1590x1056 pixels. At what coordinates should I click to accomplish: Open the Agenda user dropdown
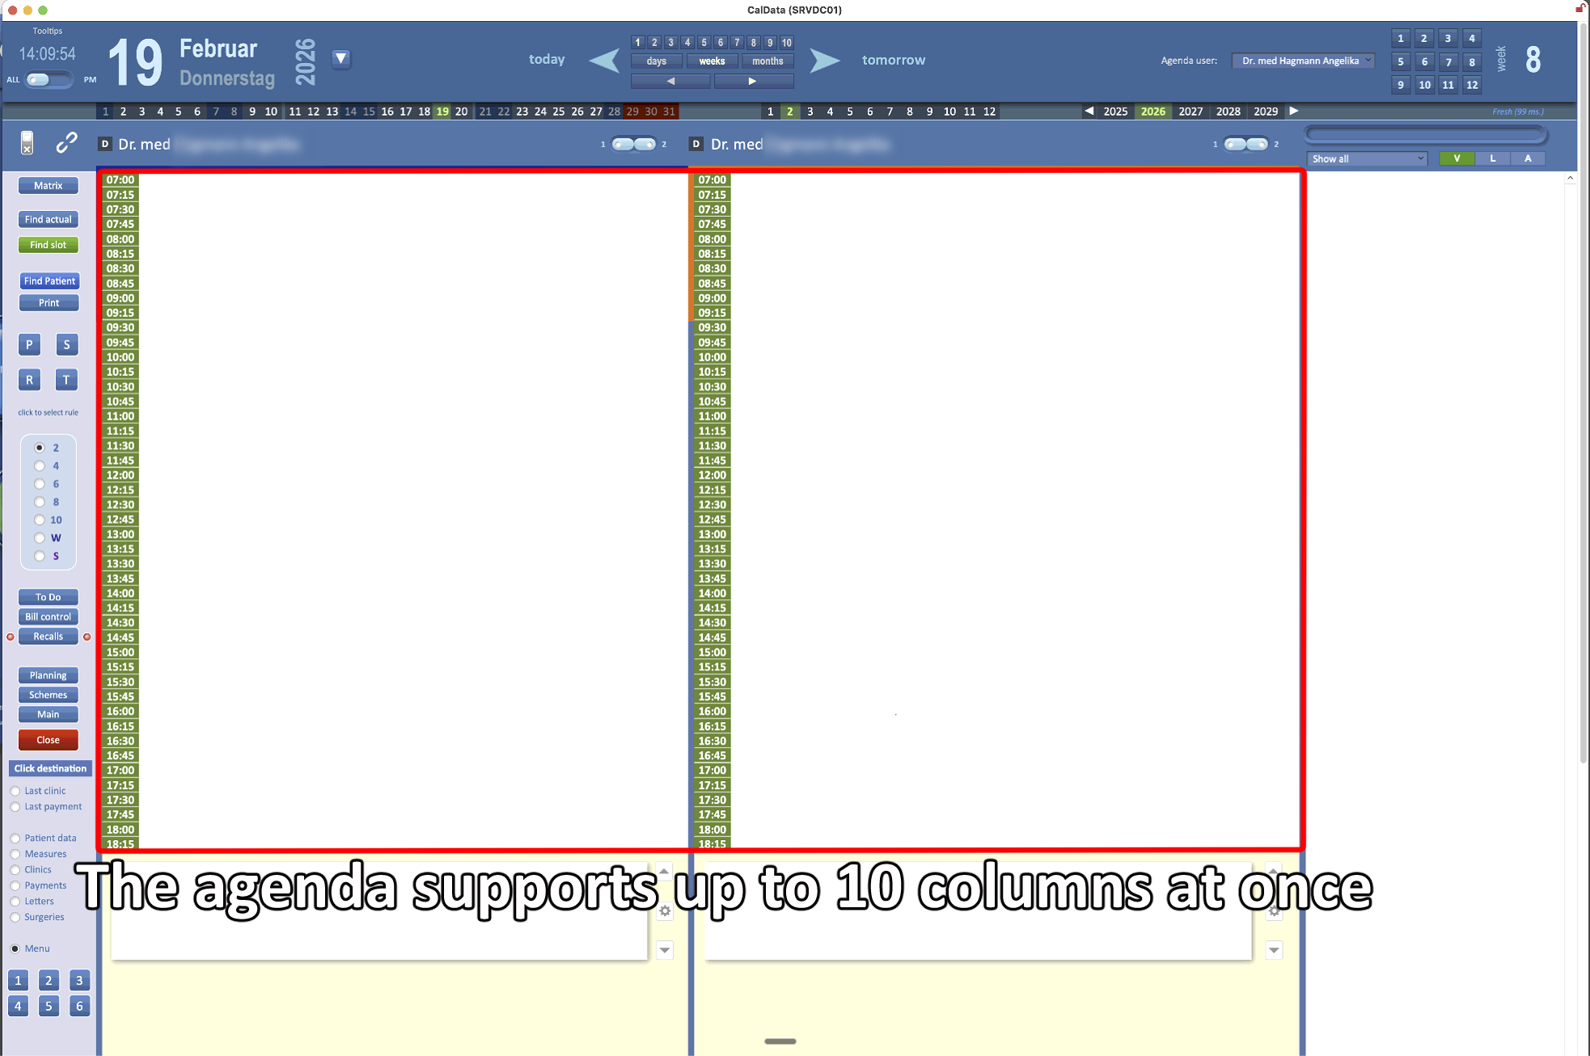click(1302, 61)
